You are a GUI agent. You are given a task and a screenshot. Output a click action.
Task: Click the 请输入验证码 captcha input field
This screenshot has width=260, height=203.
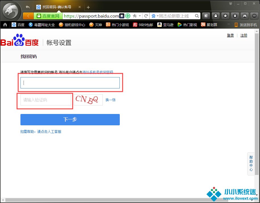(x=45, y=100)
